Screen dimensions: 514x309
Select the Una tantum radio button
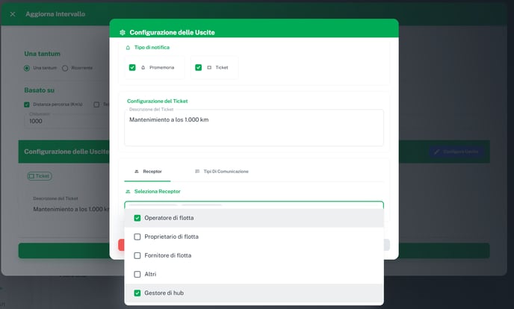coord(28,68)
